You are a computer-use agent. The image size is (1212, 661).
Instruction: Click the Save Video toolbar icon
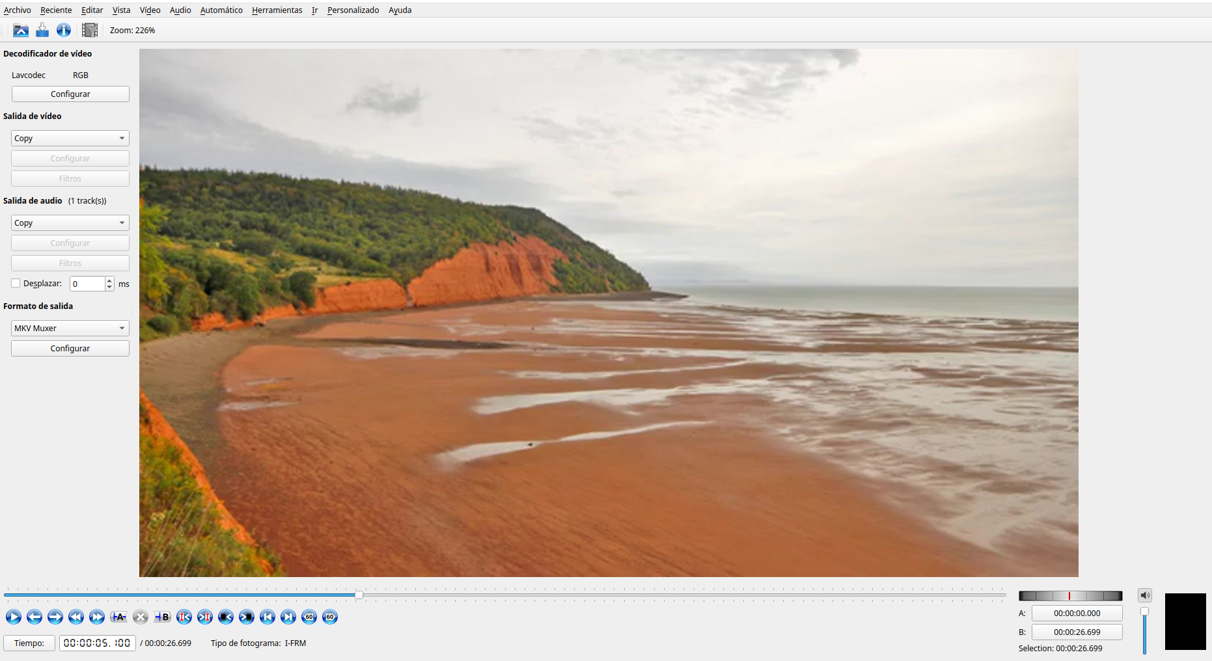click(42, 30)
